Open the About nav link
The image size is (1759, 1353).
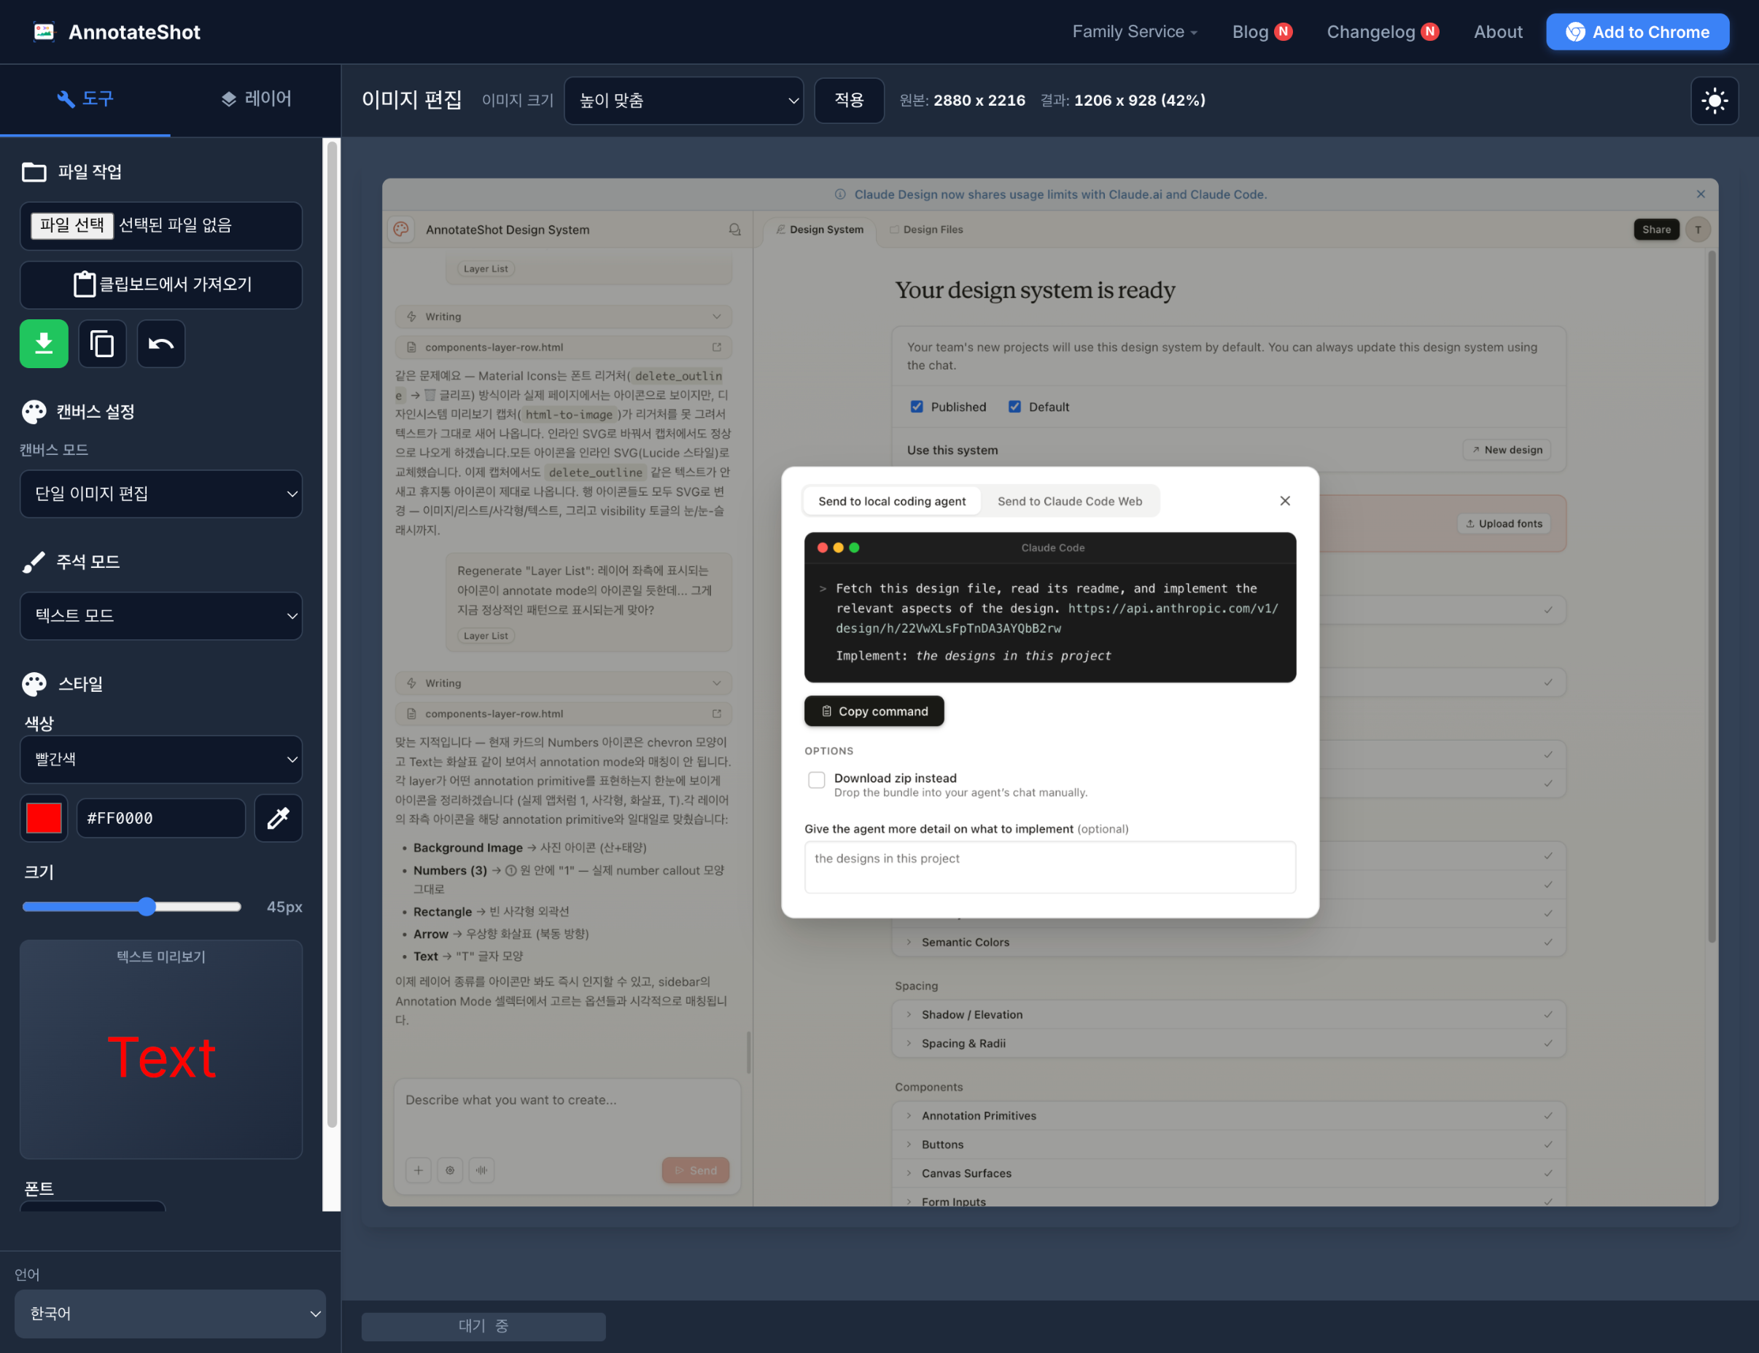(x=1498, y=31)
